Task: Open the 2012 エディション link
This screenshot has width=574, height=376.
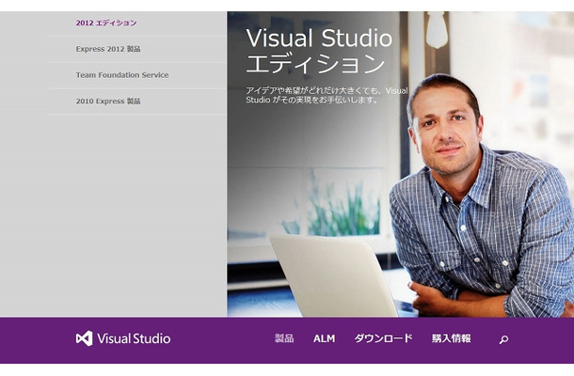Action: coord(106,23)
